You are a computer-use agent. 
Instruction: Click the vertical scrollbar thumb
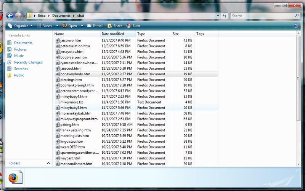click(x=299, y=78)
